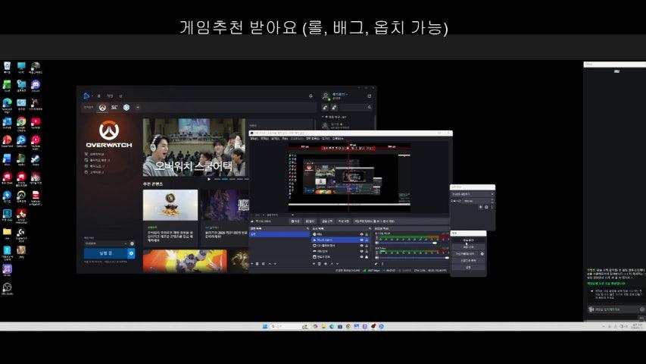
Task: Click the carousel play control under banner
Action: 209,179
